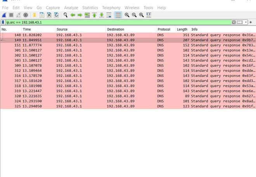Select packet 319 at time 13.221447
The image size is (256, 177).
[x=128, y=91]
